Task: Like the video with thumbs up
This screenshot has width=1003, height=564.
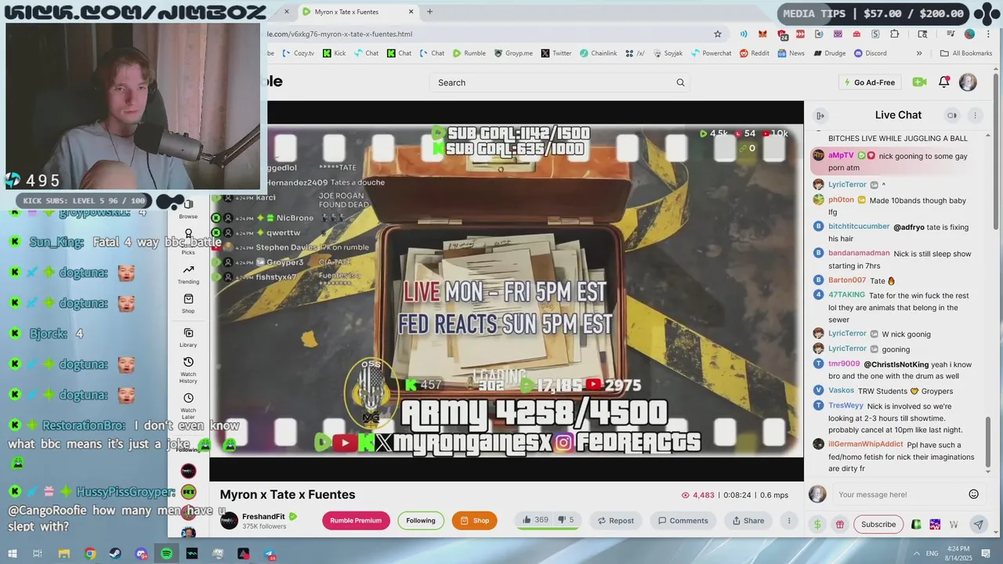Action: [535, 520]
